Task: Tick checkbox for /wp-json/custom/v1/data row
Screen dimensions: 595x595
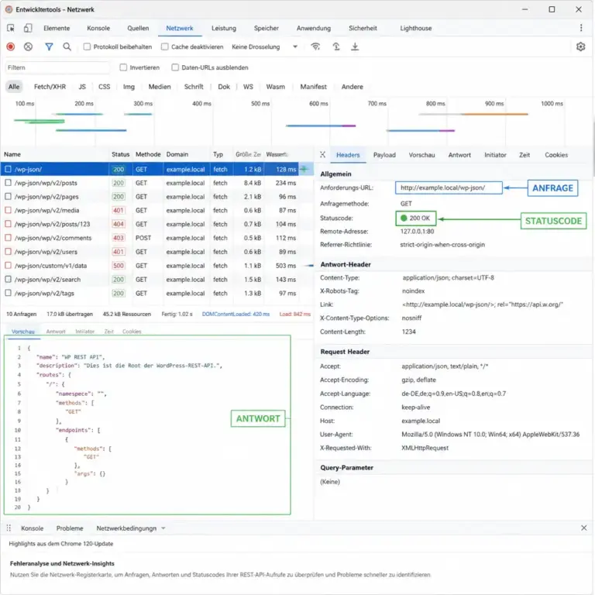Action: pos(8,265)
